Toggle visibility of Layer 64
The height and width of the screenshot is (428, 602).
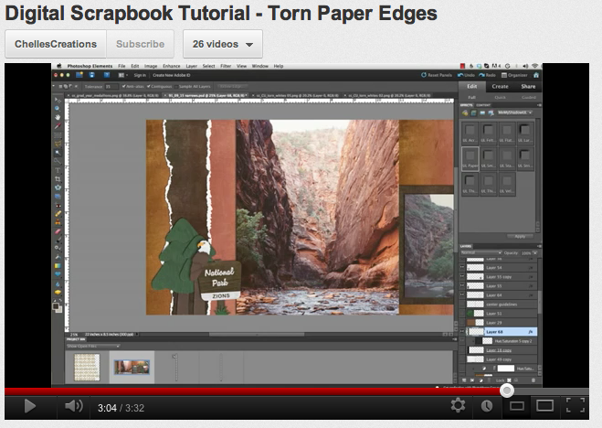[x=462, y=295]
